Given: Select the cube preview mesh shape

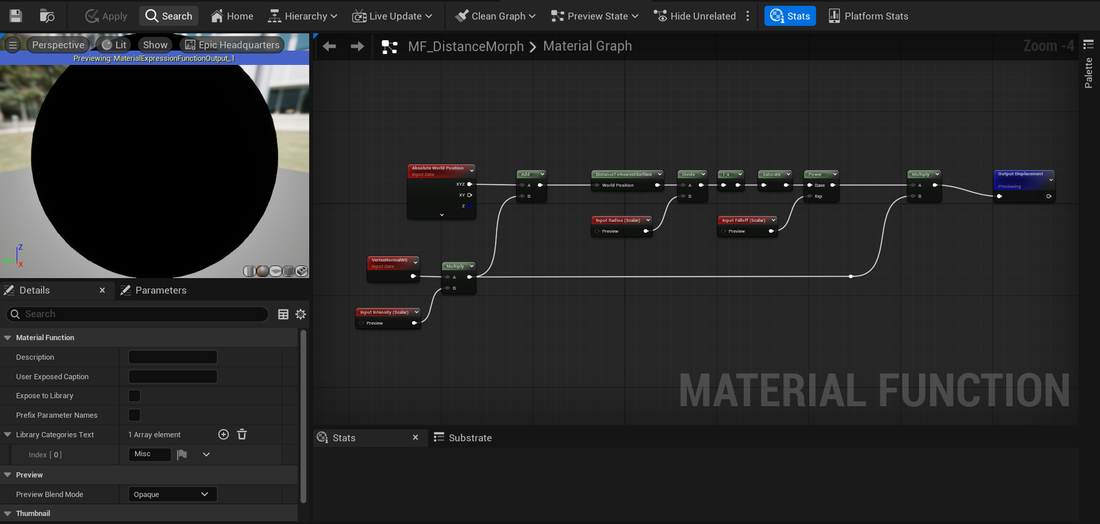Looking at the screenshot, I should 288,271.
